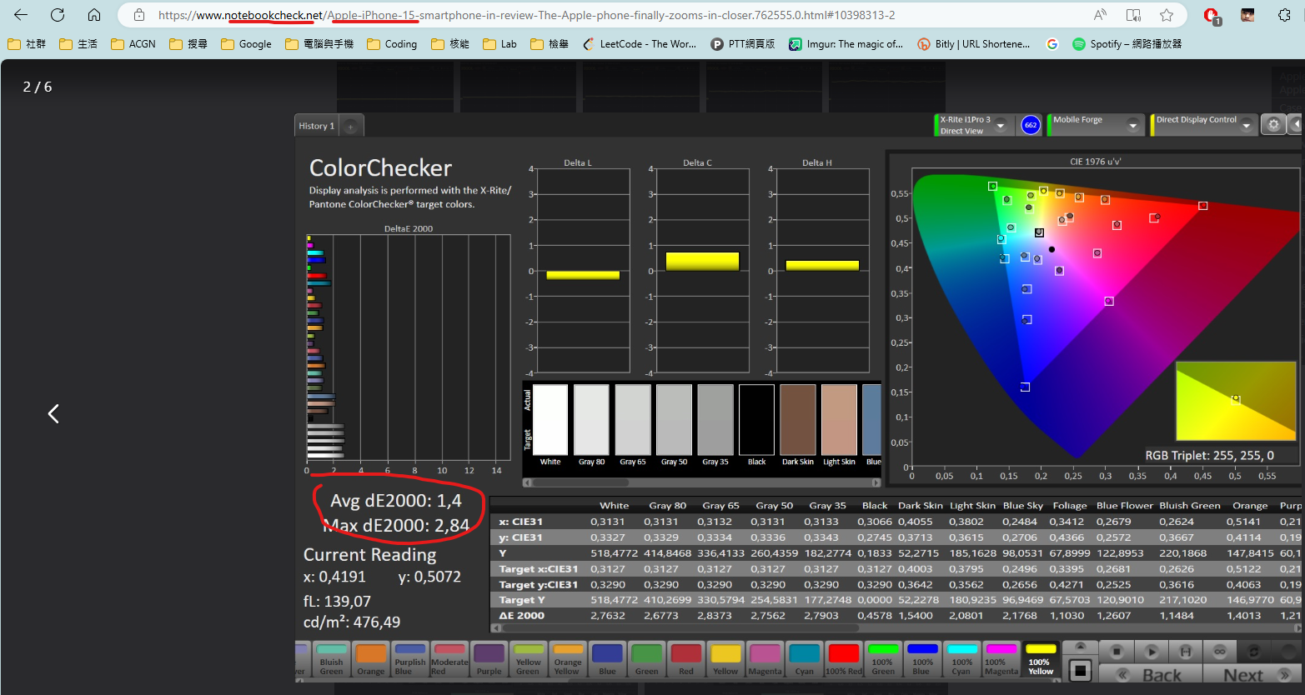Open the Spotify bookmark
Viewport: 1305px width, 695px height.
pyautogui.click(x=1127, y=44)
